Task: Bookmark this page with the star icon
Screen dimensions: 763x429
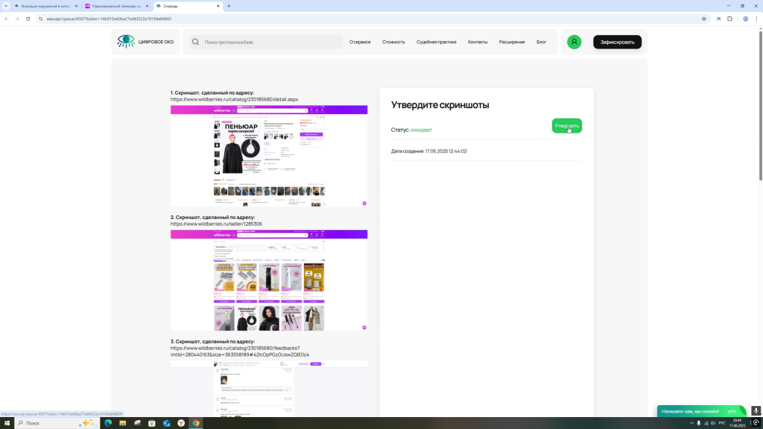Action: pyautogui.click(x=703, y=19)
